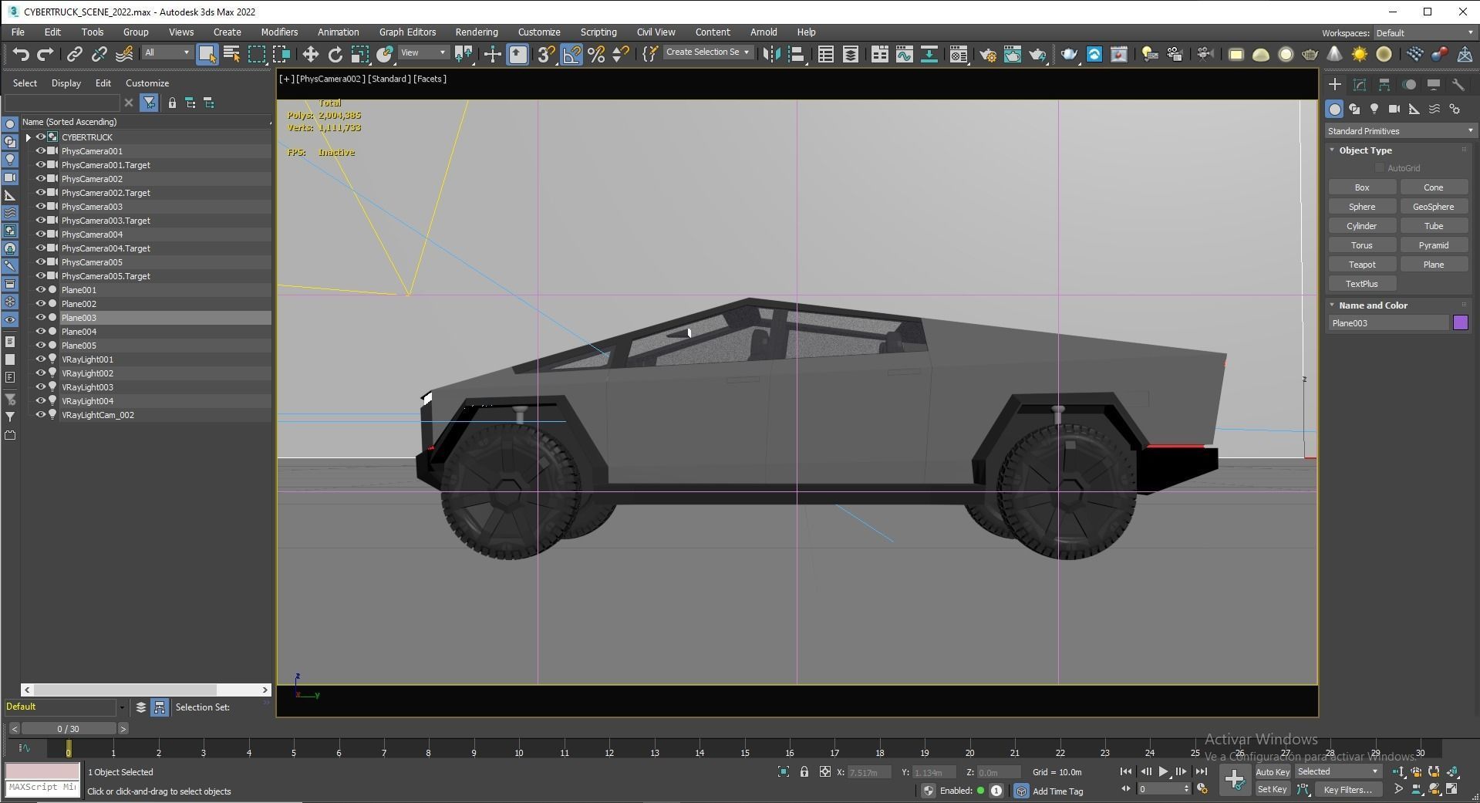The height and width of the screenshot is (803, 1480).
Task: Open the Scripting menu
Action: pyautogui.click(x=598, y=32)
